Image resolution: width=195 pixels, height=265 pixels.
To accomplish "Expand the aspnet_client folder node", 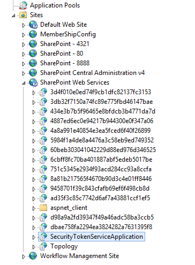I will (x=34, y=208).
